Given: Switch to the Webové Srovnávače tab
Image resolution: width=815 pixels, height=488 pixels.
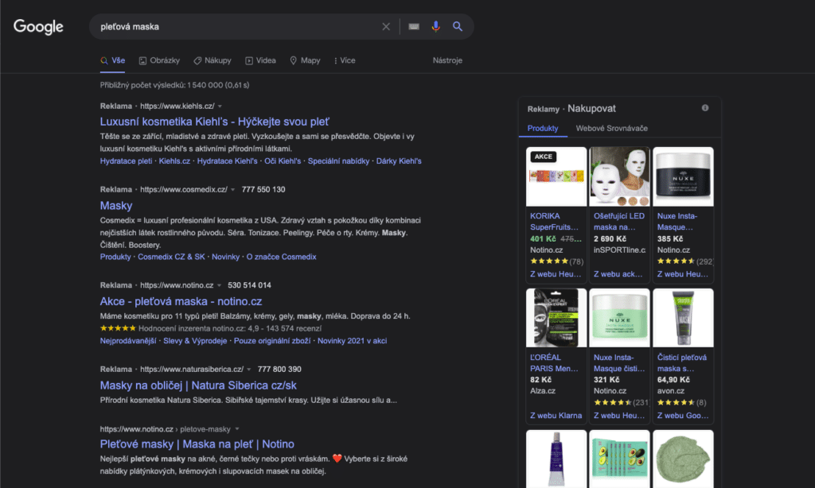Looking at the screenshot, I should tap(612, 128).
